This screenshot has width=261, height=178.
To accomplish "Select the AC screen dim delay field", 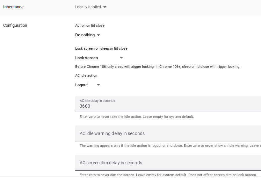I will tap(168, 163).
